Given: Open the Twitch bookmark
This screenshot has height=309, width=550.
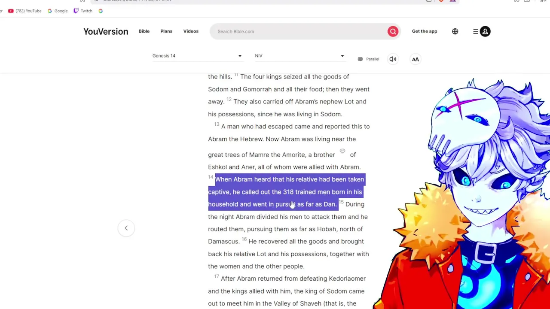Looking at the screenshot, I should [x=83, y=11].
